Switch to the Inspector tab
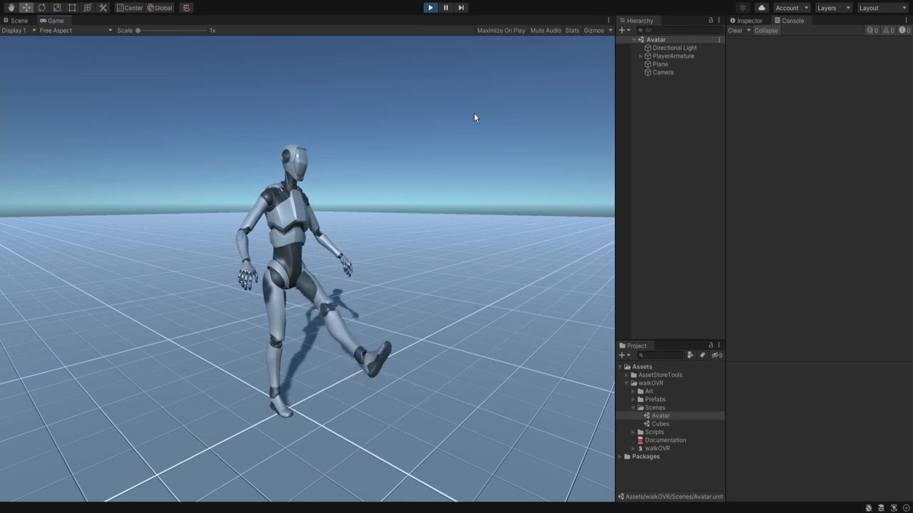Image resolution: width=913 pixels, height=513 pixels. pos(746,21)
